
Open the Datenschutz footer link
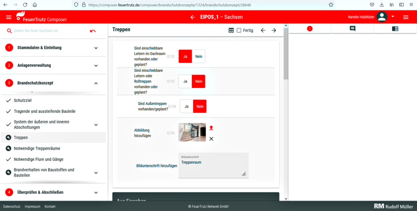tap(12, 207)
